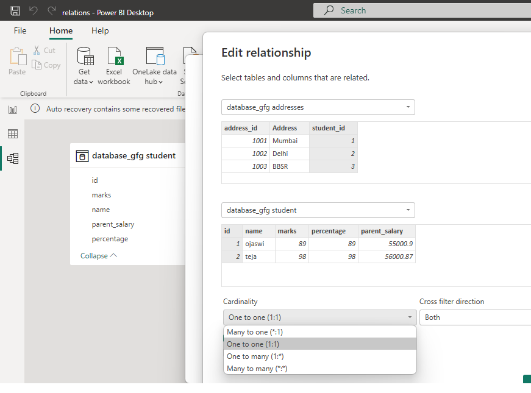Open the database_gfg addresses table dropdown
This screenshot has width=531, height=393.
(318, 107)
